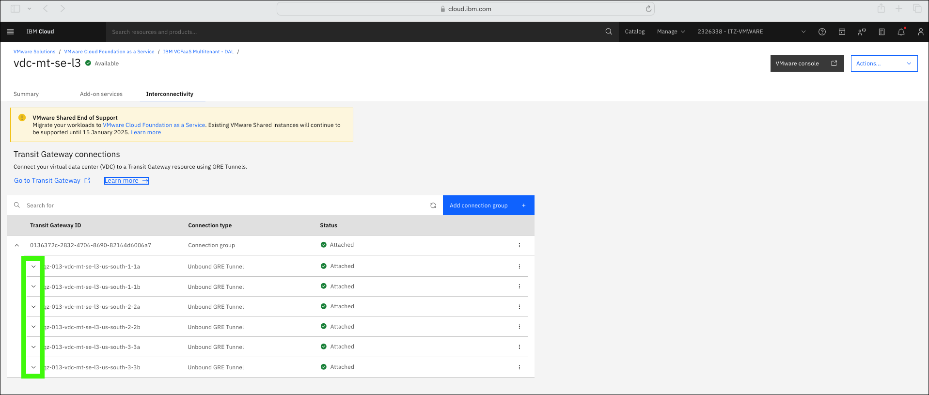This screenshot has width=929, height=395.
Task: Click the search icon in table search field
Action: [17, 205]
